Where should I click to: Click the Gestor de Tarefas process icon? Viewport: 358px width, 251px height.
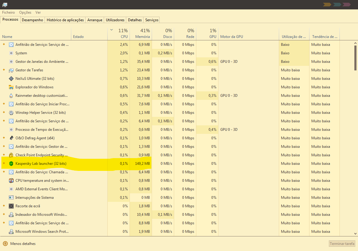(11, 70)
